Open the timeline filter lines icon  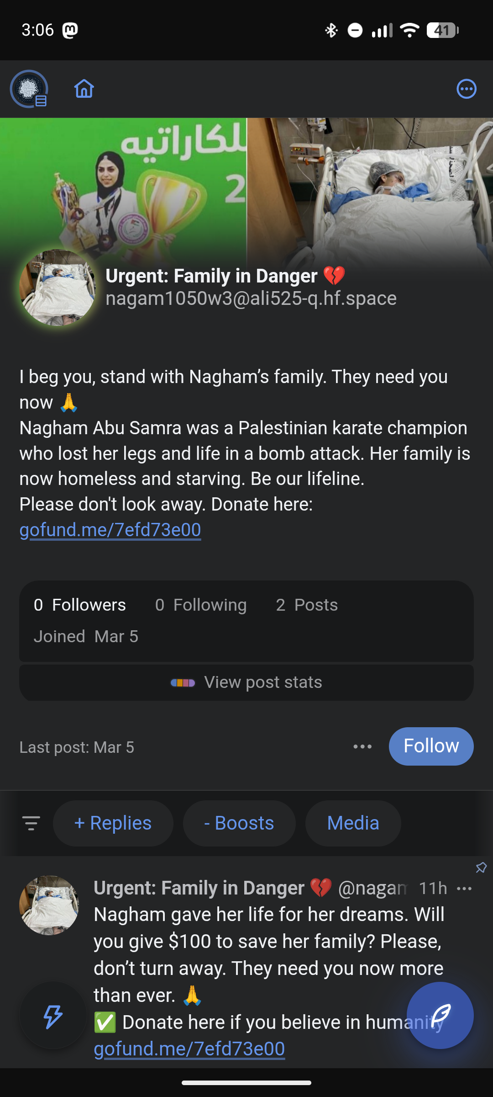click(31, 823)
